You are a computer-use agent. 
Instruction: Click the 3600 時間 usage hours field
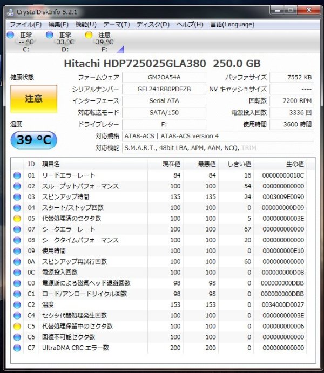[x=292, y=124]
